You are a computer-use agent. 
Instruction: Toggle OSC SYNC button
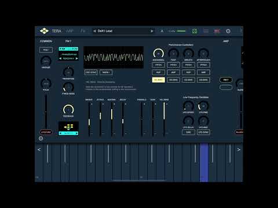[x=91, y=72]
